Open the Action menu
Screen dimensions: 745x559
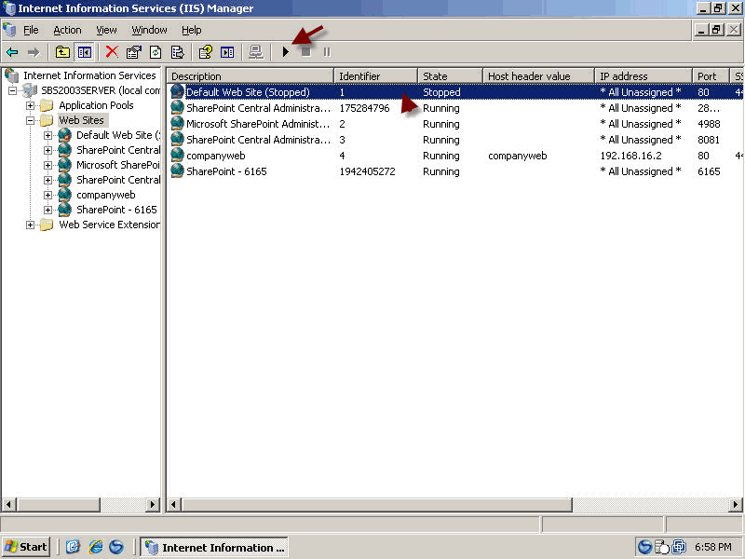[x=67, y=30]
